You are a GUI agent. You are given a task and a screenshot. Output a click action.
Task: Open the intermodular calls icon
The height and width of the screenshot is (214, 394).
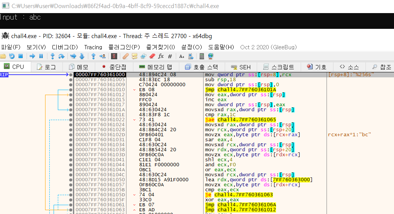point(191,56)
